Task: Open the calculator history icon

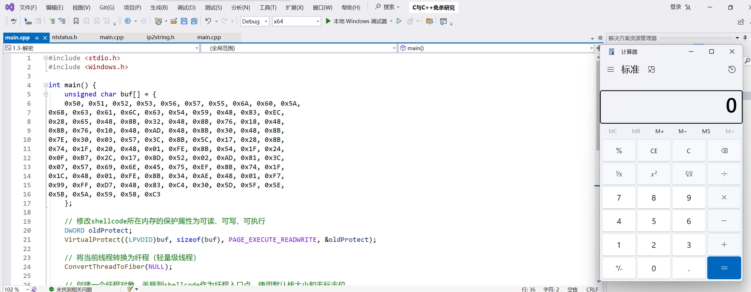Action: coord(732,69)
